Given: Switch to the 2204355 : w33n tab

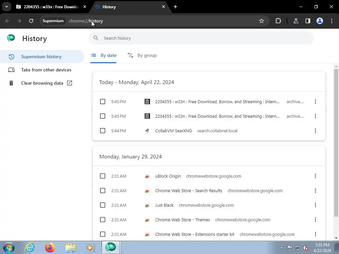Looking at the screenshot, I should coord(51,7).
